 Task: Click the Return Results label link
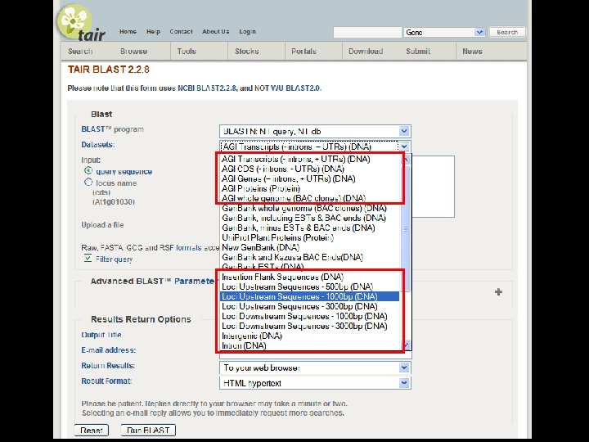click(108, 366)
